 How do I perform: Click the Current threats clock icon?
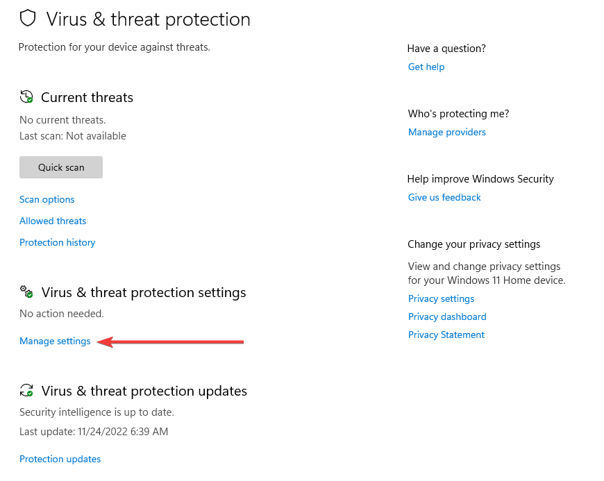(x=26, y=96)
